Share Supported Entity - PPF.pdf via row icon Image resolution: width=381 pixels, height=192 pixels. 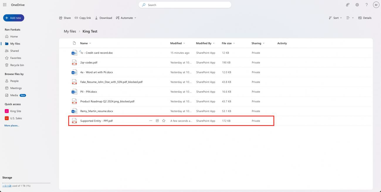pos(157,121)
